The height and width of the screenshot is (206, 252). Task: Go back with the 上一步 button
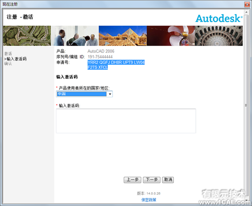[132, 180]
